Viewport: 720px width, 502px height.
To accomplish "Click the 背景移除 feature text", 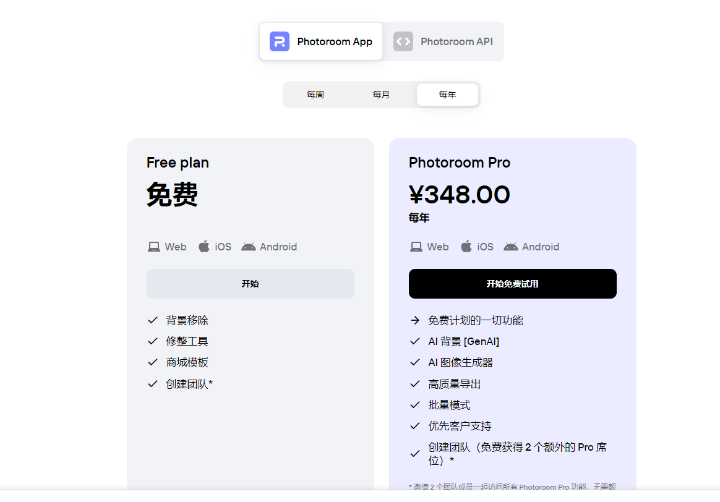I will (x=187, y=320).
